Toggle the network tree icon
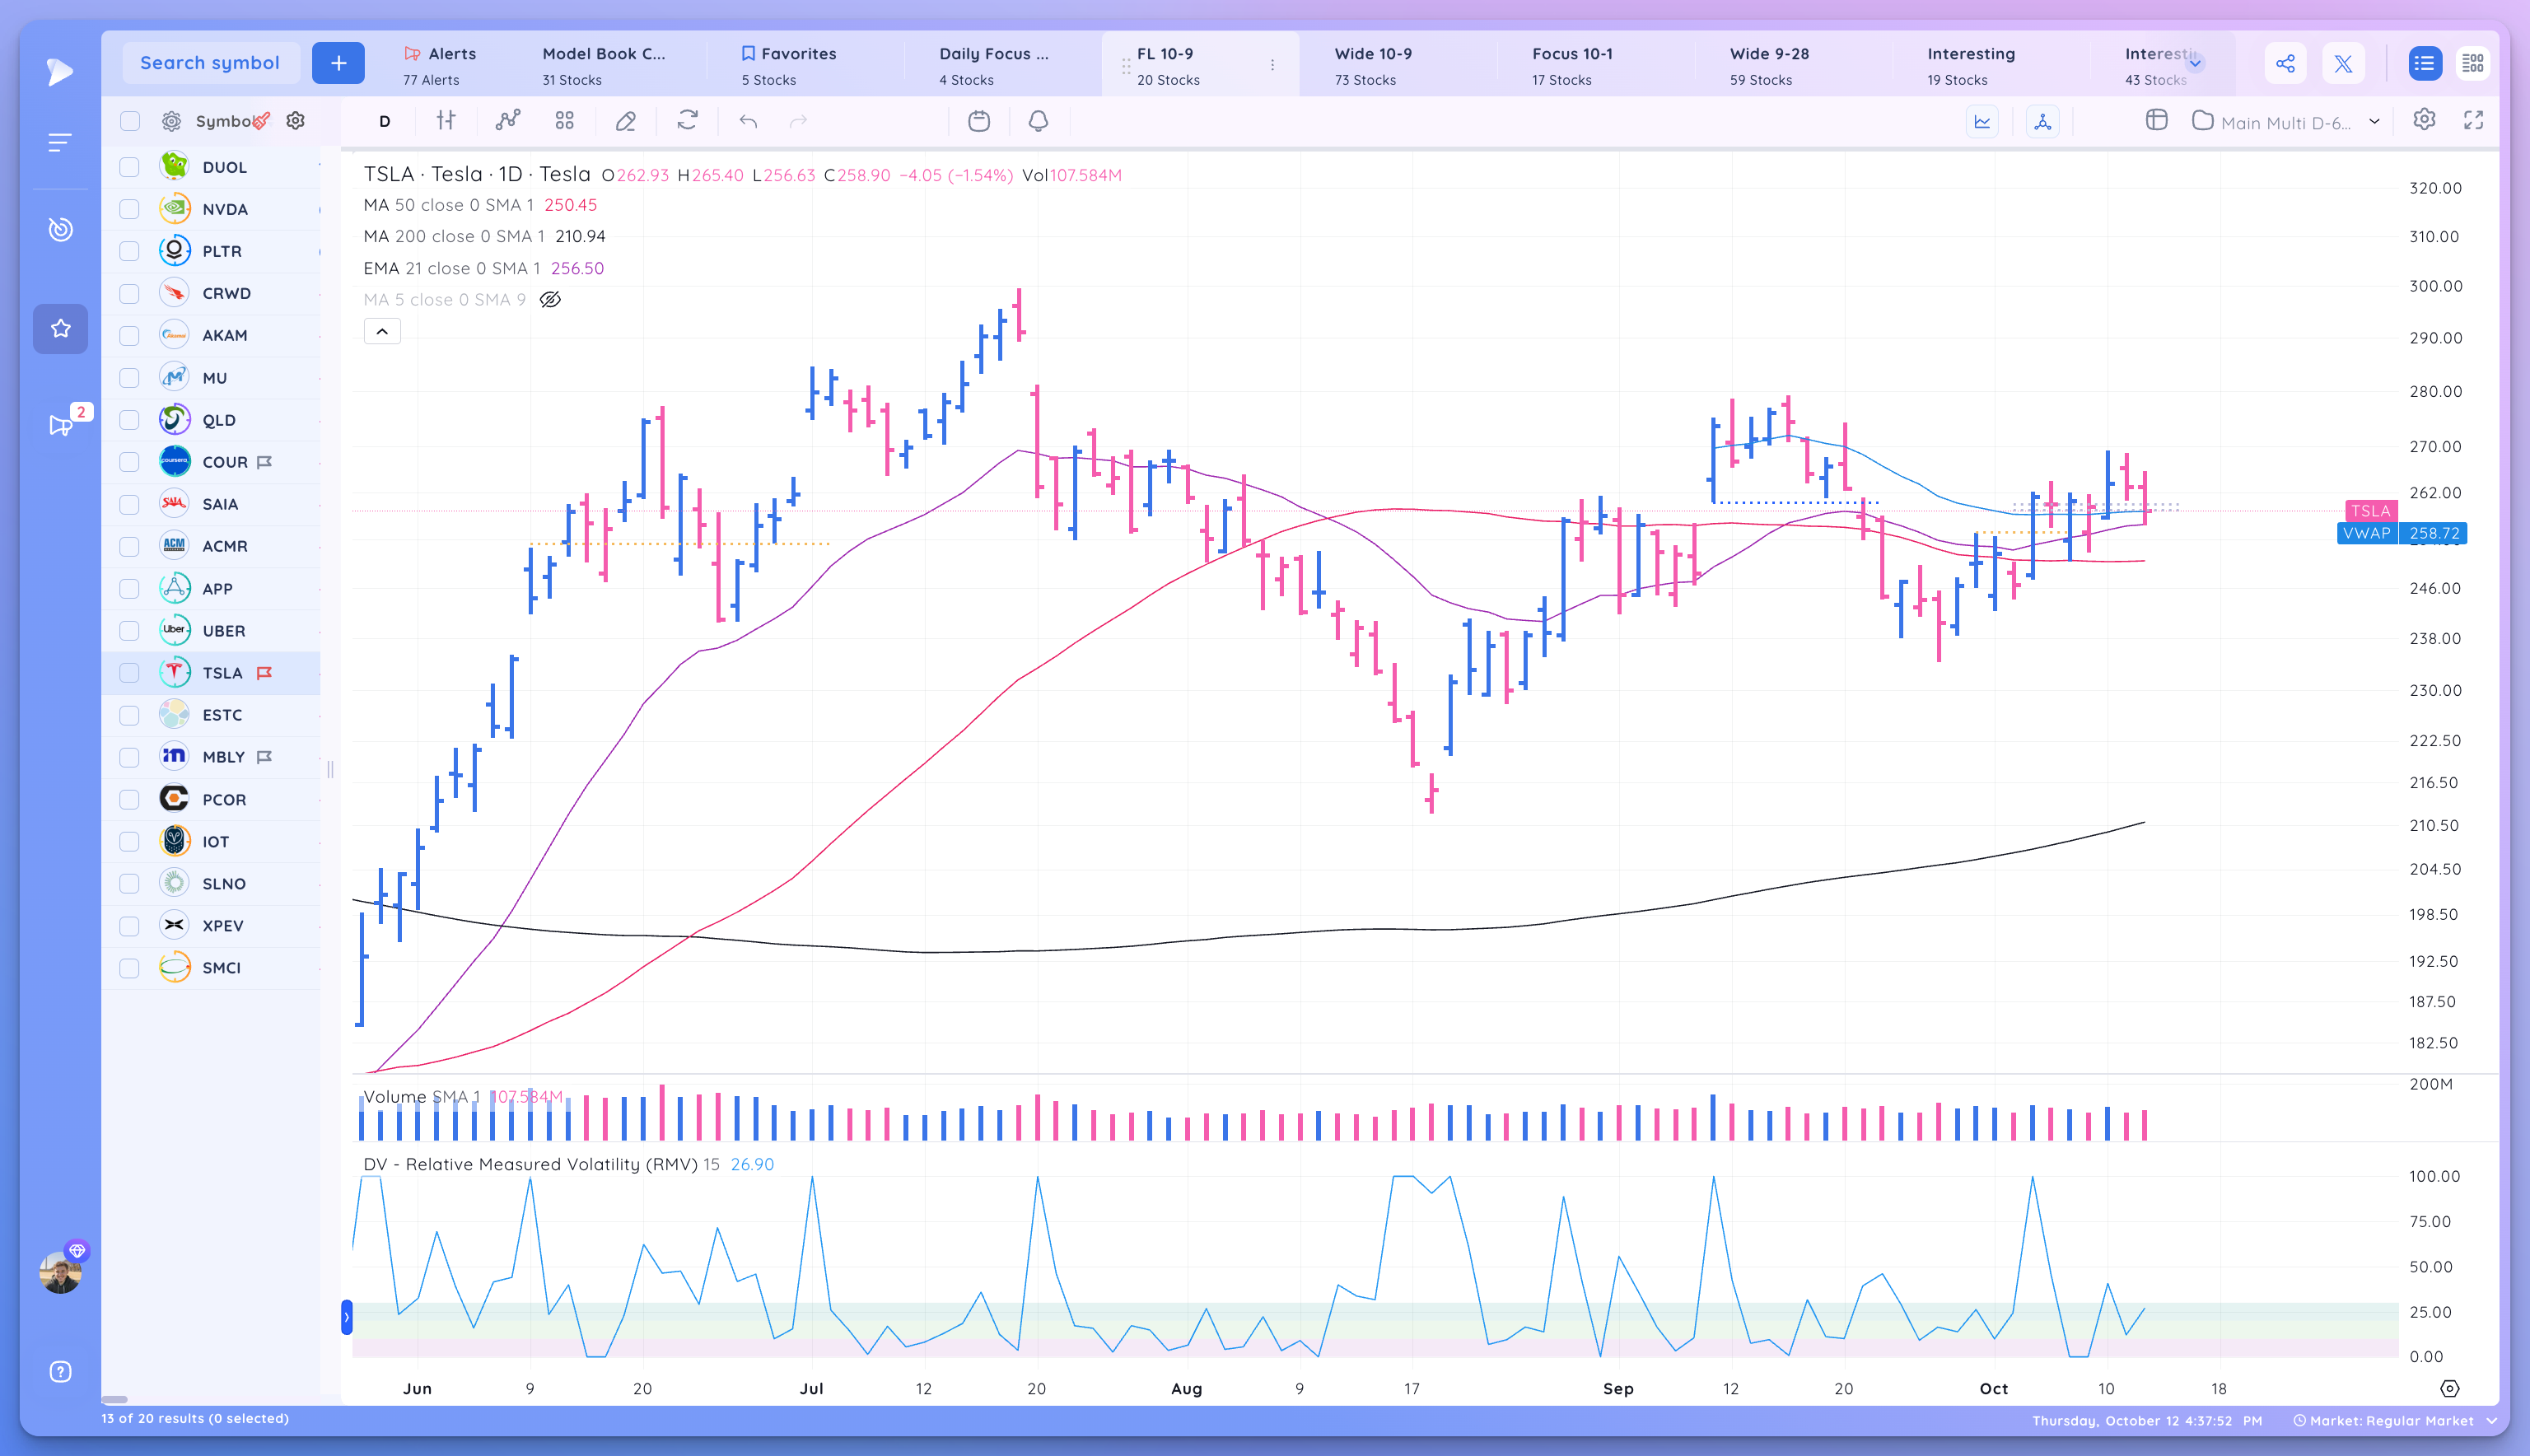The height and width of the screenshot is (1456, 2530). (2043, 122)
